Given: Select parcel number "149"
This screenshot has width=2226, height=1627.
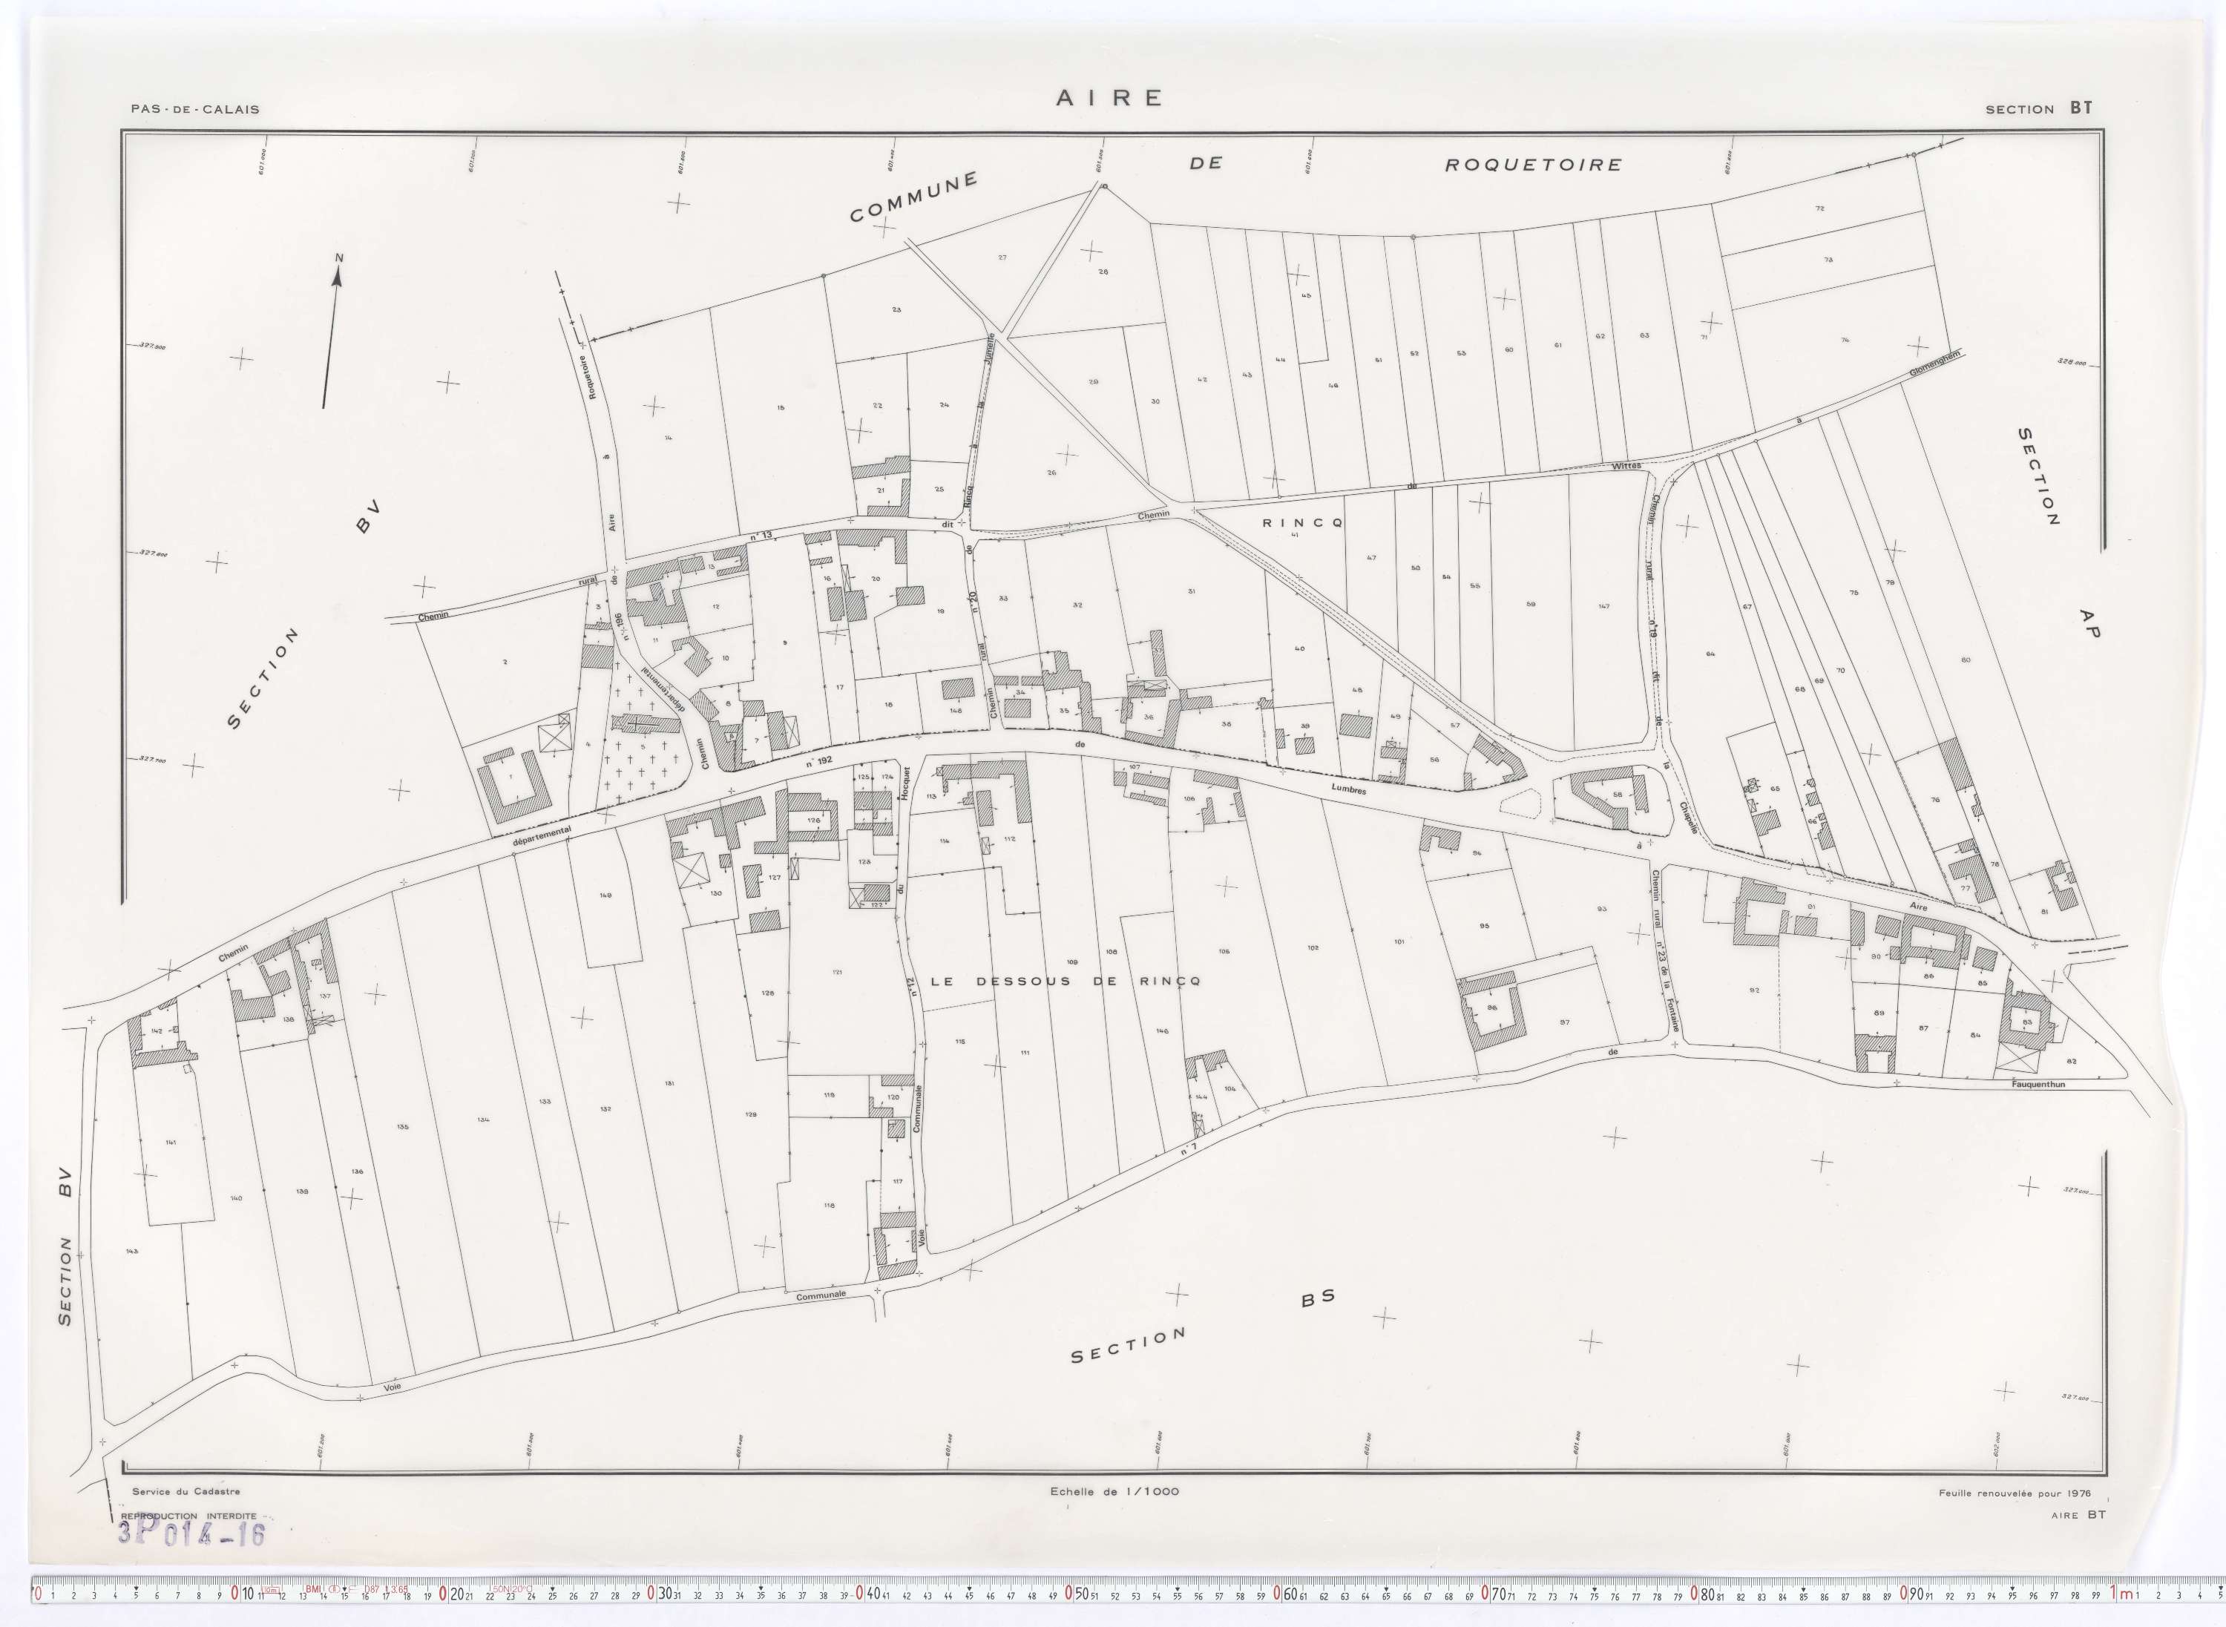Looking at the screenshot, I should (605, 895).
